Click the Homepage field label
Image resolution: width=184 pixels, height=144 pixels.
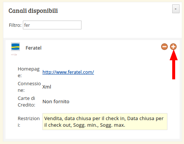(28, 72)
